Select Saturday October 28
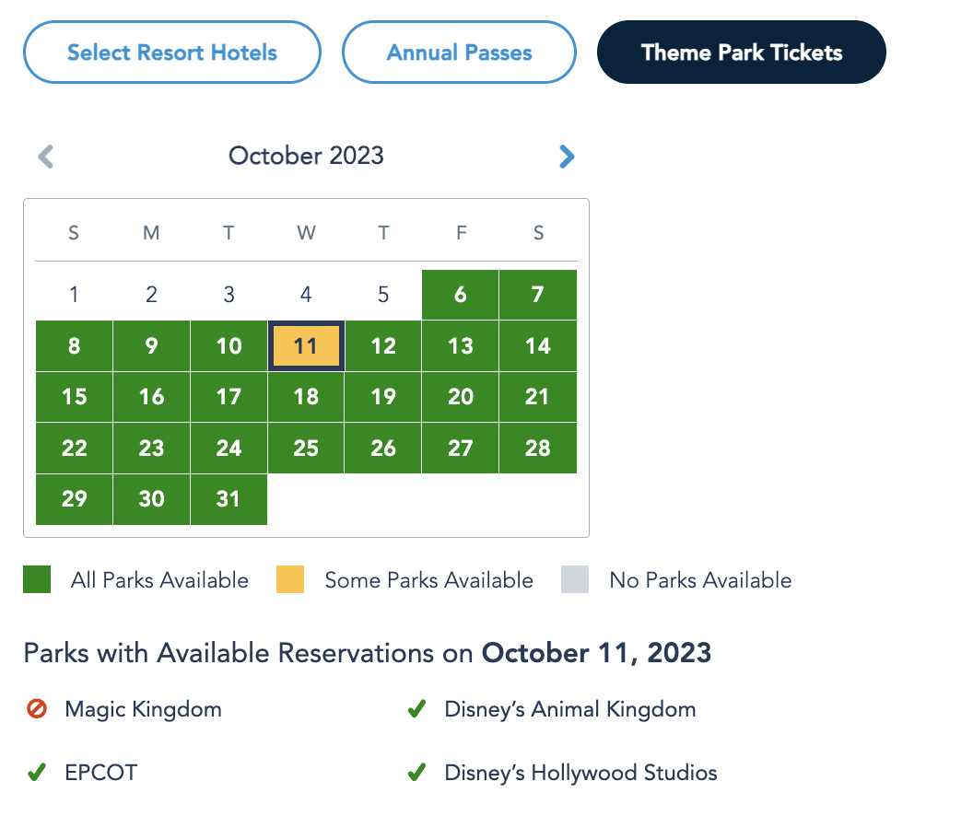 click(538, 449)
